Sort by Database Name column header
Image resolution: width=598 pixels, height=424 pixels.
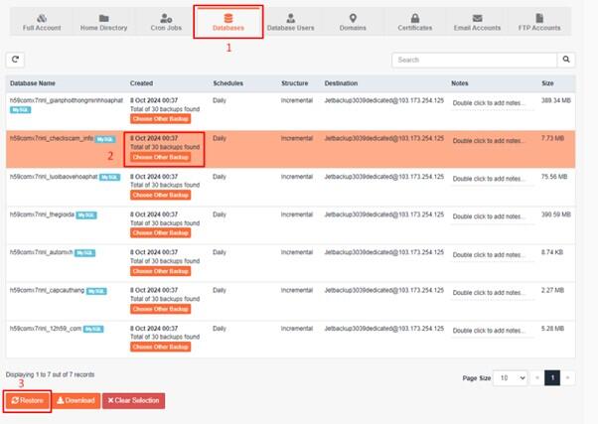pyautogui.click(x=33, y=83)
